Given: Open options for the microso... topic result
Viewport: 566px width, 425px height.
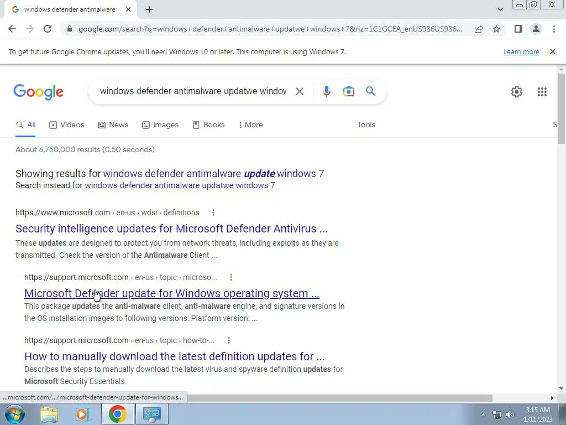Looking at the screenshot, I should click(231, 277).
